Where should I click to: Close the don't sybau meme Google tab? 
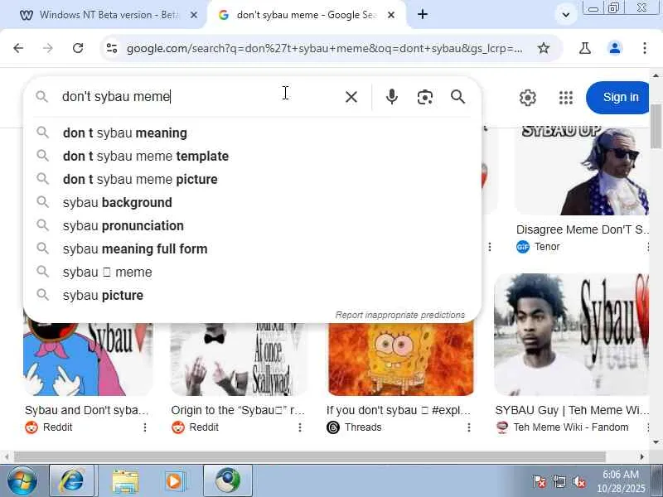click(391, 15)
